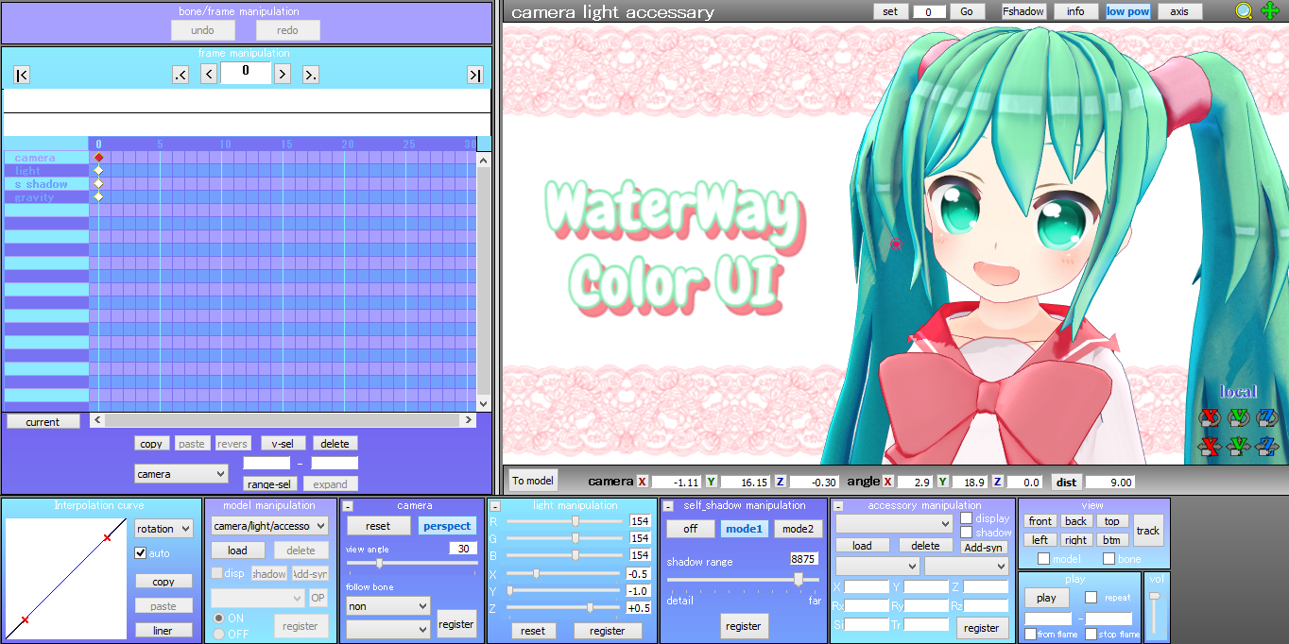Select the camera keyframe at frame 0
The width and height of the screenshot is (1289, 644).
pyautogui.click(x=98, y=158)
